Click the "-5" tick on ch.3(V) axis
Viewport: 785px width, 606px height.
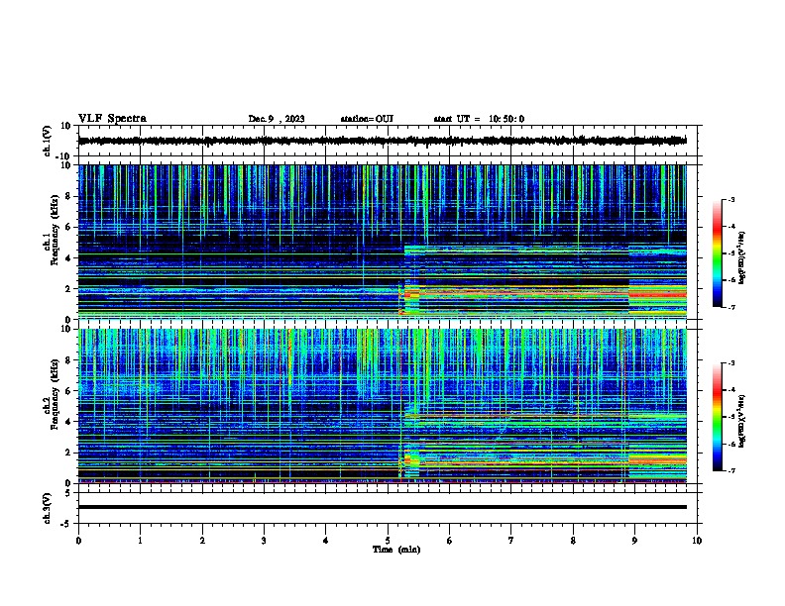coord(67,524)
